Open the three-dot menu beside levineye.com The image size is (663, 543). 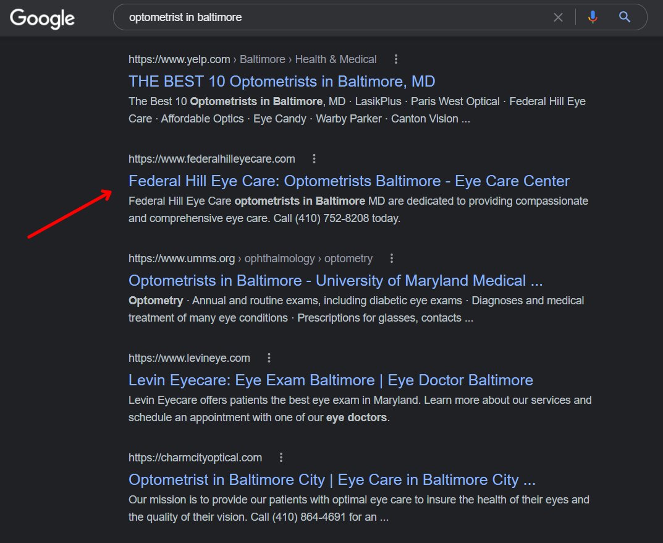click(269, 358)
